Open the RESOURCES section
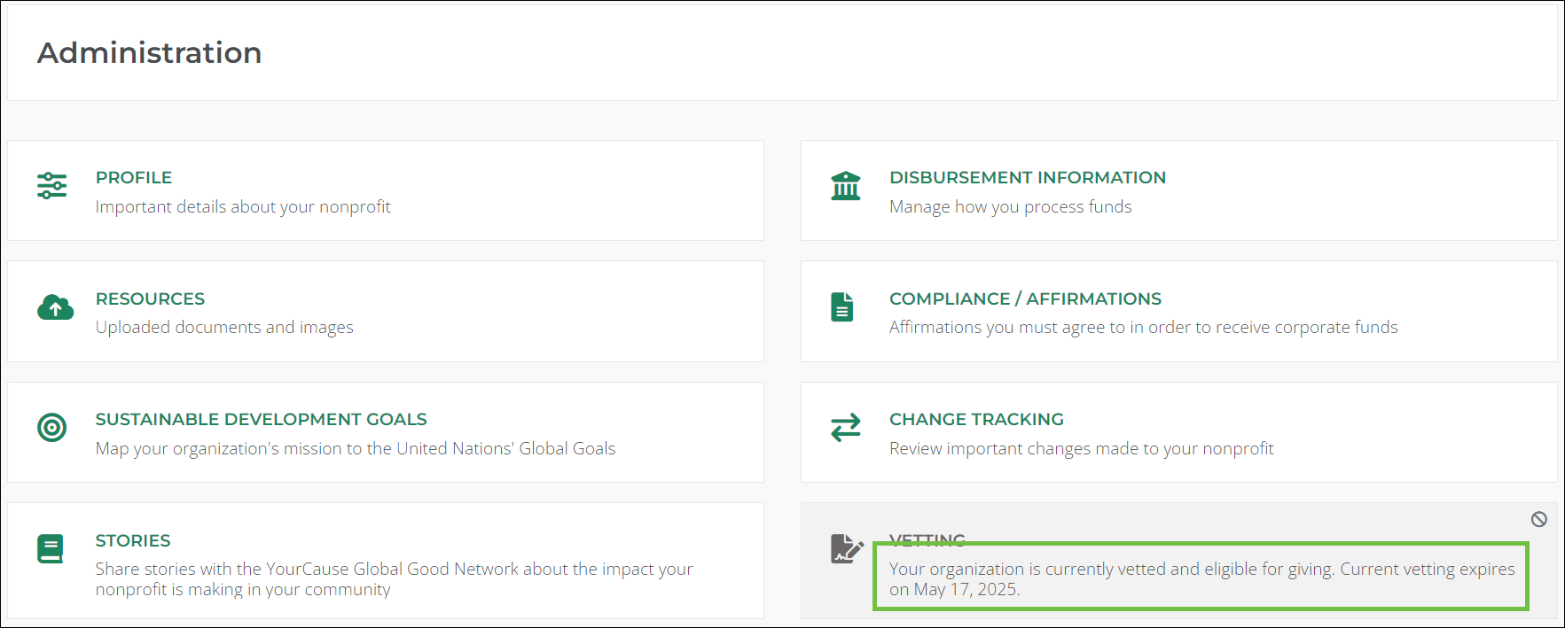This screenshot has width=1565, height=628. pos(150,299)
